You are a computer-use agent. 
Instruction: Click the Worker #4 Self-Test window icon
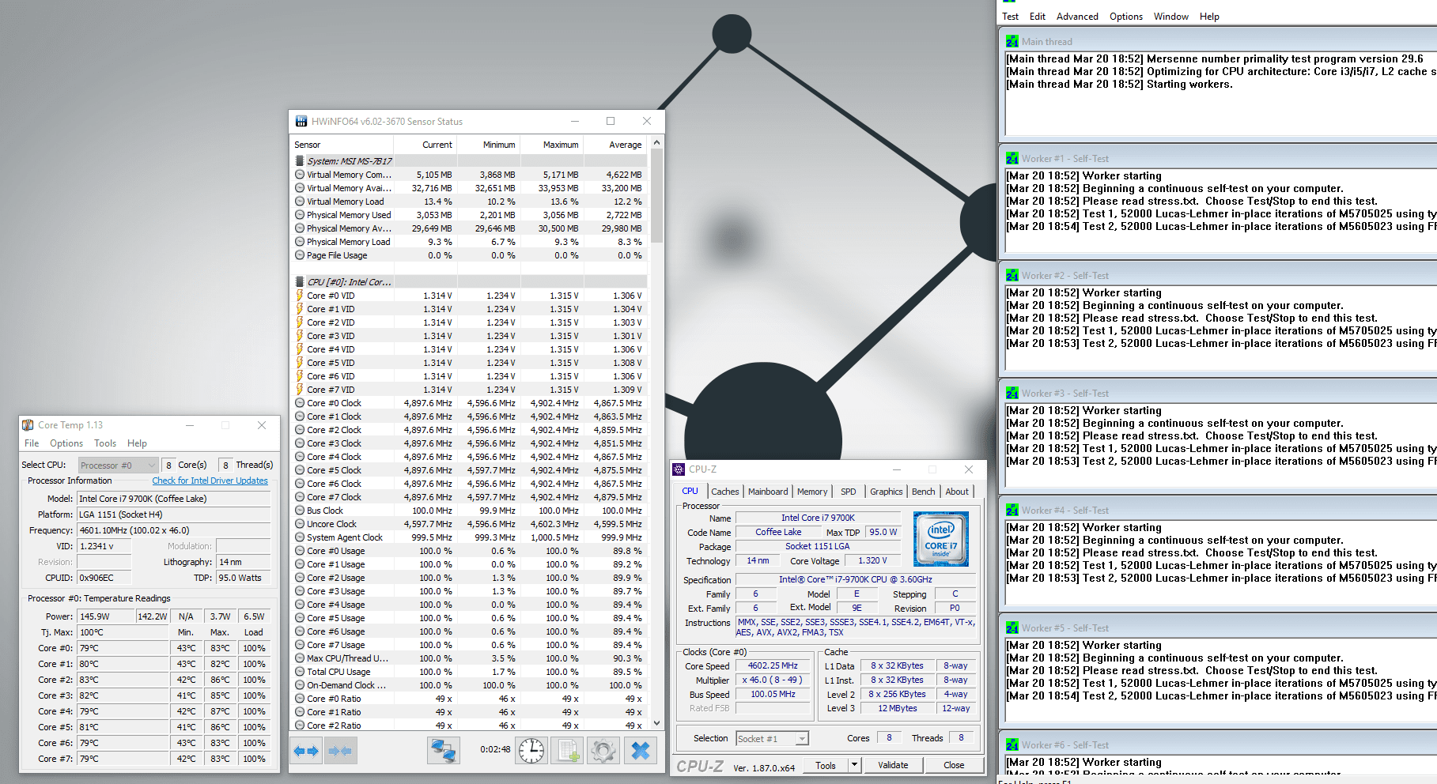tap(1012, 510)
